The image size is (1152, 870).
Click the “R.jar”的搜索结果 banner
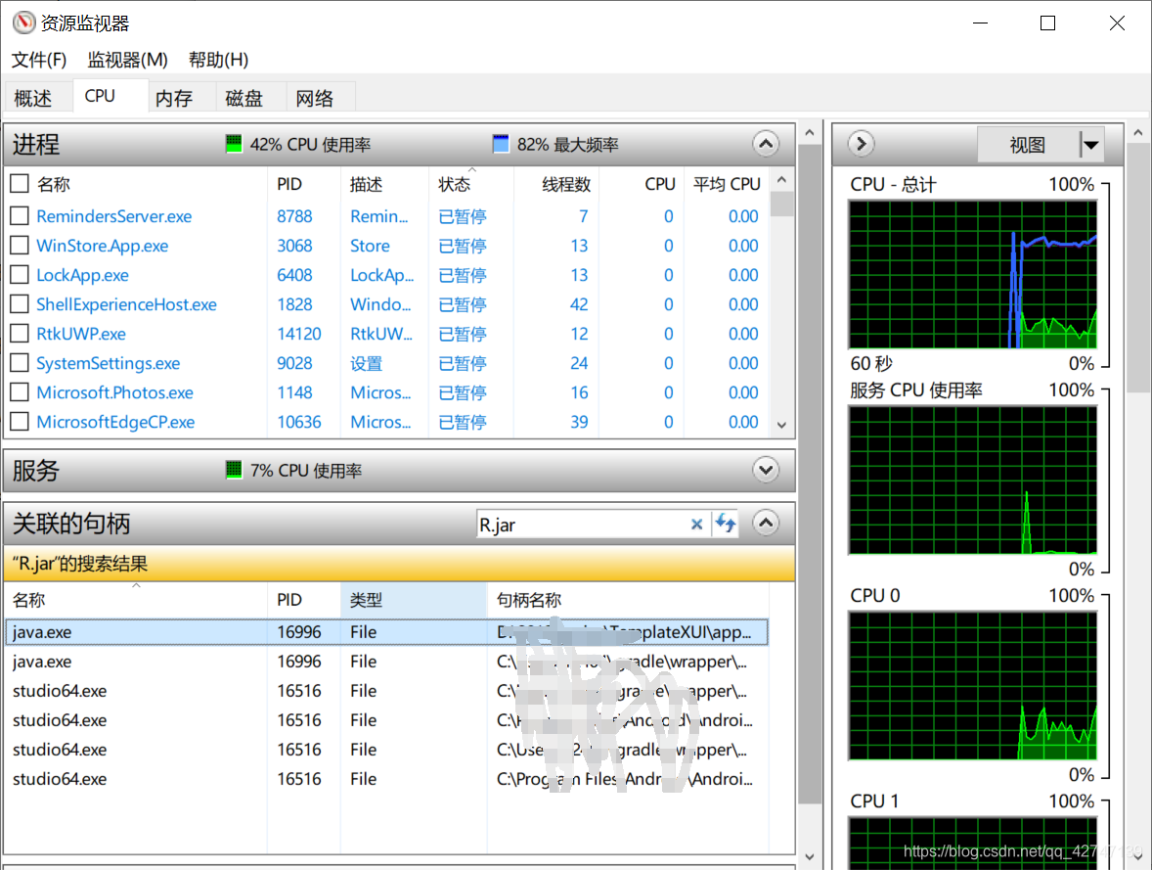pos(399,564)
